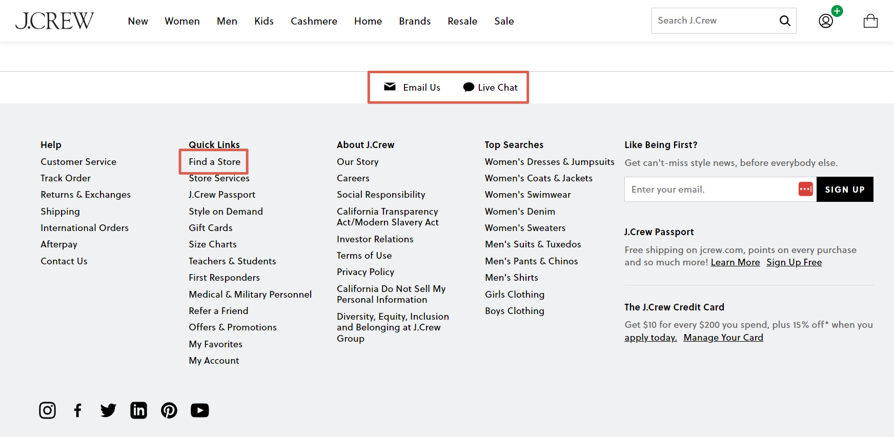This screenshot has height=437, width=894.
Task: Click the Email Us link
Action: [412, 88]
